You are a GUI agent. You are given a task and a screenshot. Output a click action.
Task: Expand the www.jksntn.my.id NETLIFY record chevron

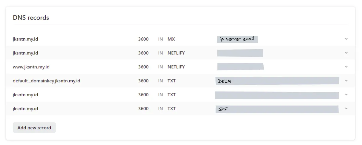[x=346, y=67]
